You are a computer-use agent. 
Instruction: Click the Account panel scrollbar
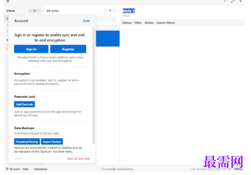[x=93, y=86]
